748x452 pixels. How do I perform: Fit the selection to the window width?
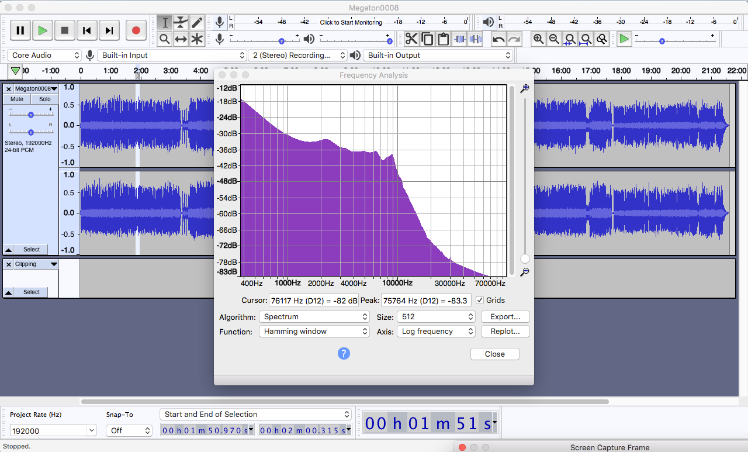570,39
